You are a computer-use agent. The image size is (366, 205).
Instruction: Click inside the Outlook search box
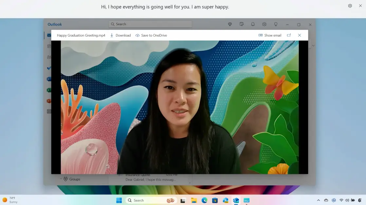tap(151, 24)
